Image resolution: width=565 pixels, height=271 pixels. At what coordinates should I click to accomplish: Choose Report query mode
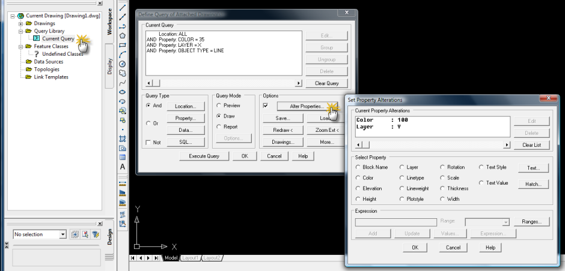click(218, 127)
